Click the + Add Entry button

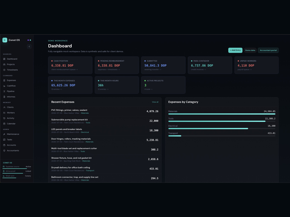(x=235, y=50)
